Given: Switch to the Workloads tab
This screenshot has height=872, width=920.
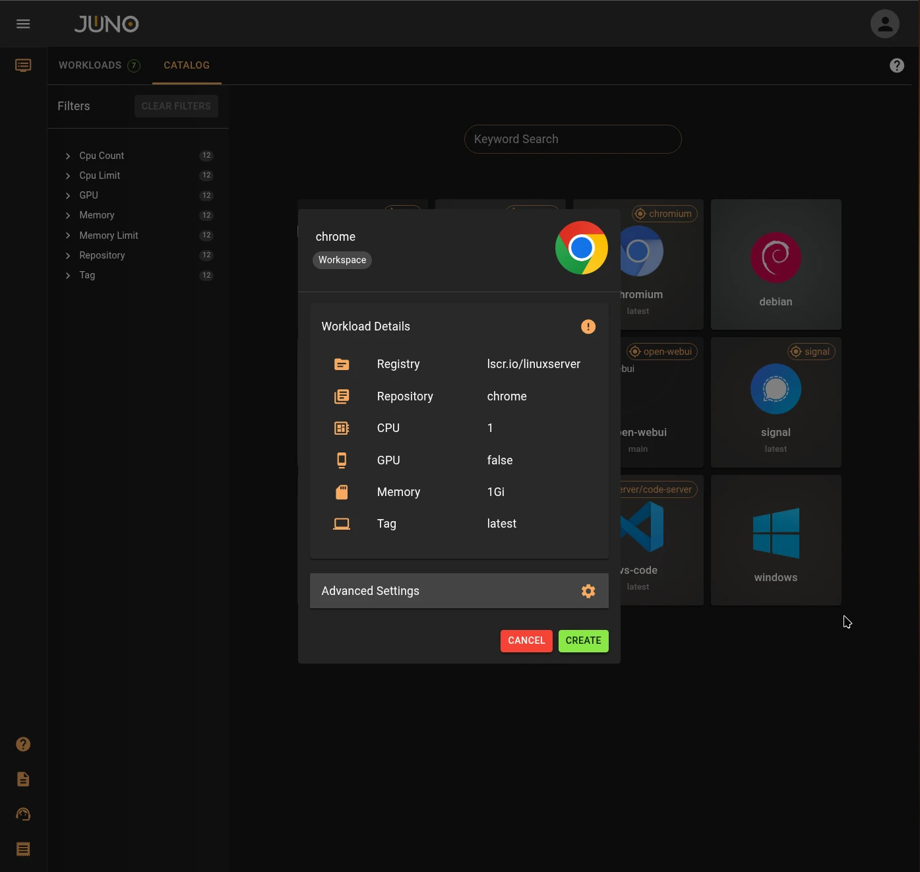Looking at the screenshot, I should click(100, 65).
